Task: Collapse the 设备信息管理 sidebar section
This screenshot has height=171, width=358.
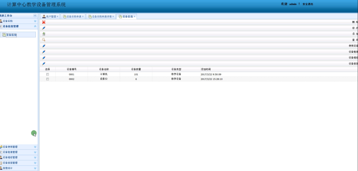Action: coord(35,26)
